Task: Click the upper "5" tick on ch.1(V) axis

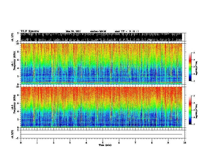Action: (18, 33)
